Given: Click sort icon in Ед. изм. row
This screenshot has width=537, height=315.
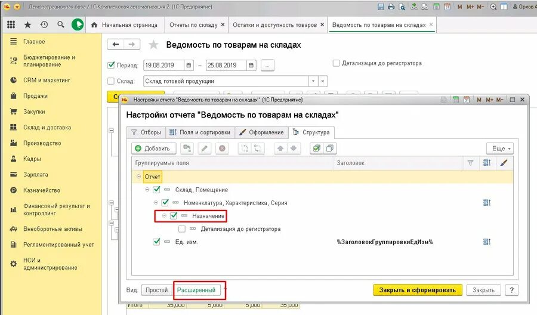Looking at the screenshot, I should [487, 242].
